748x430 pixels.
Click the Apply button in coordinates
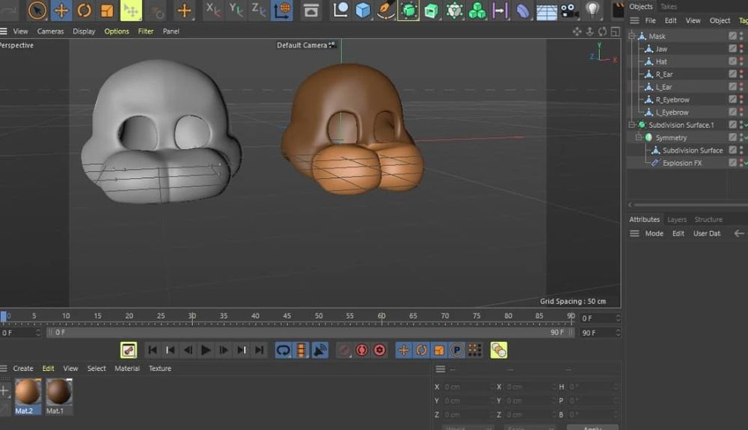click(x=592, y=428)
